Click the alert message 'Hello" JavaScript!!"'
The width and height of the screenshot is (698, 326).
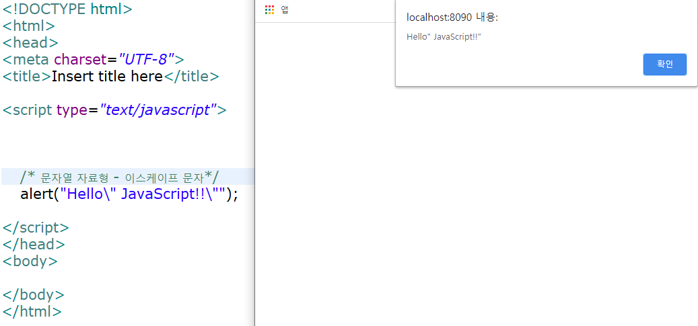pyautogui.click(x=444, y=36)
